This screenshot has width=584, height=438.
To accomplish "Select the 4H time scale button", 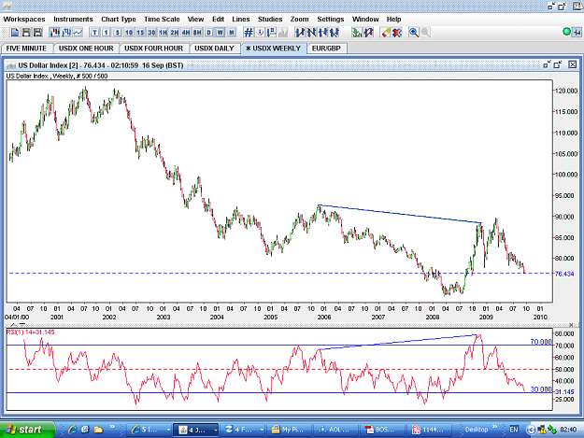I will pos(186,33).
